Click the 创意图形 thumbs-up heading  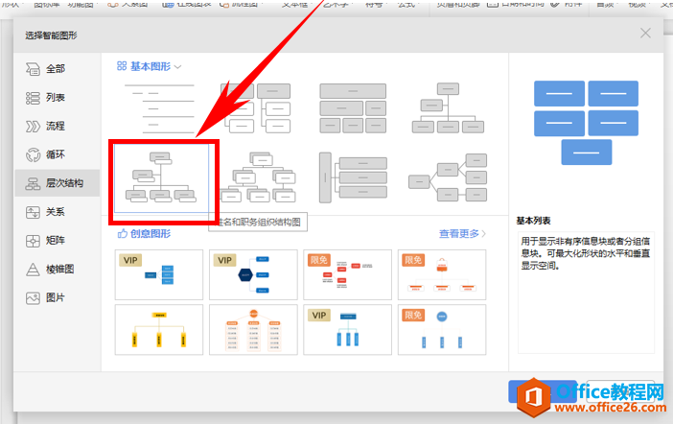pyautogui.click(x=144, y=234)
